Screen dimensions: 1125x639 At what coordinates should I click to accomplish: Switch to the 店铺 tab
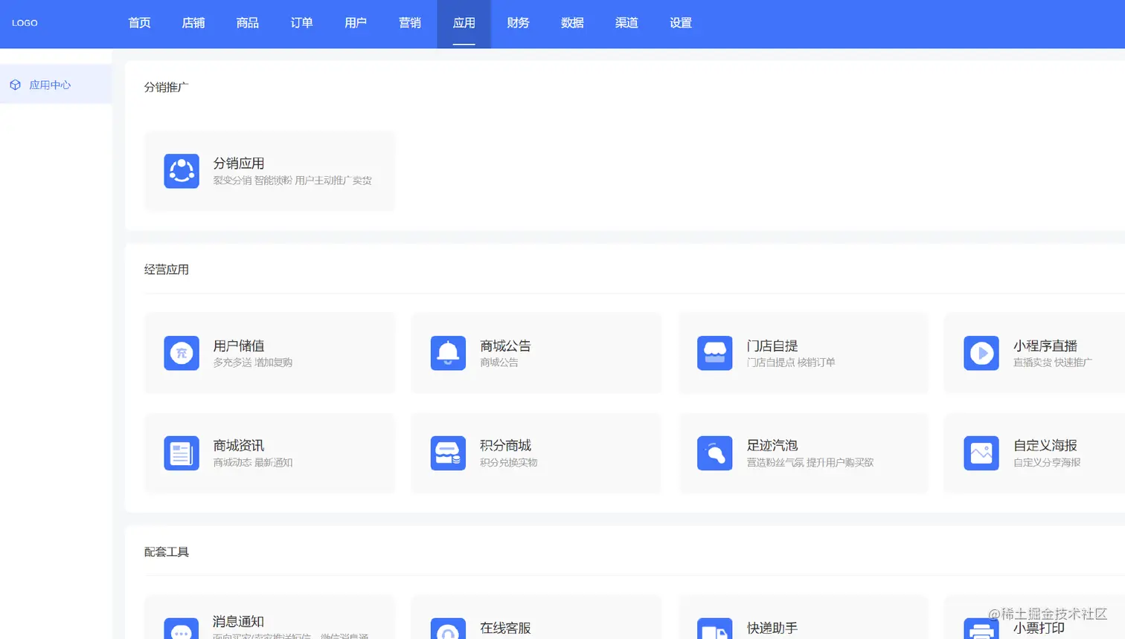coord(193,23)
